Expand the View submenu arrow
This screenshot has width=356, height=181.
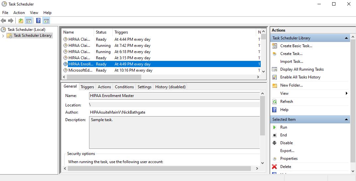coord(347,93)
